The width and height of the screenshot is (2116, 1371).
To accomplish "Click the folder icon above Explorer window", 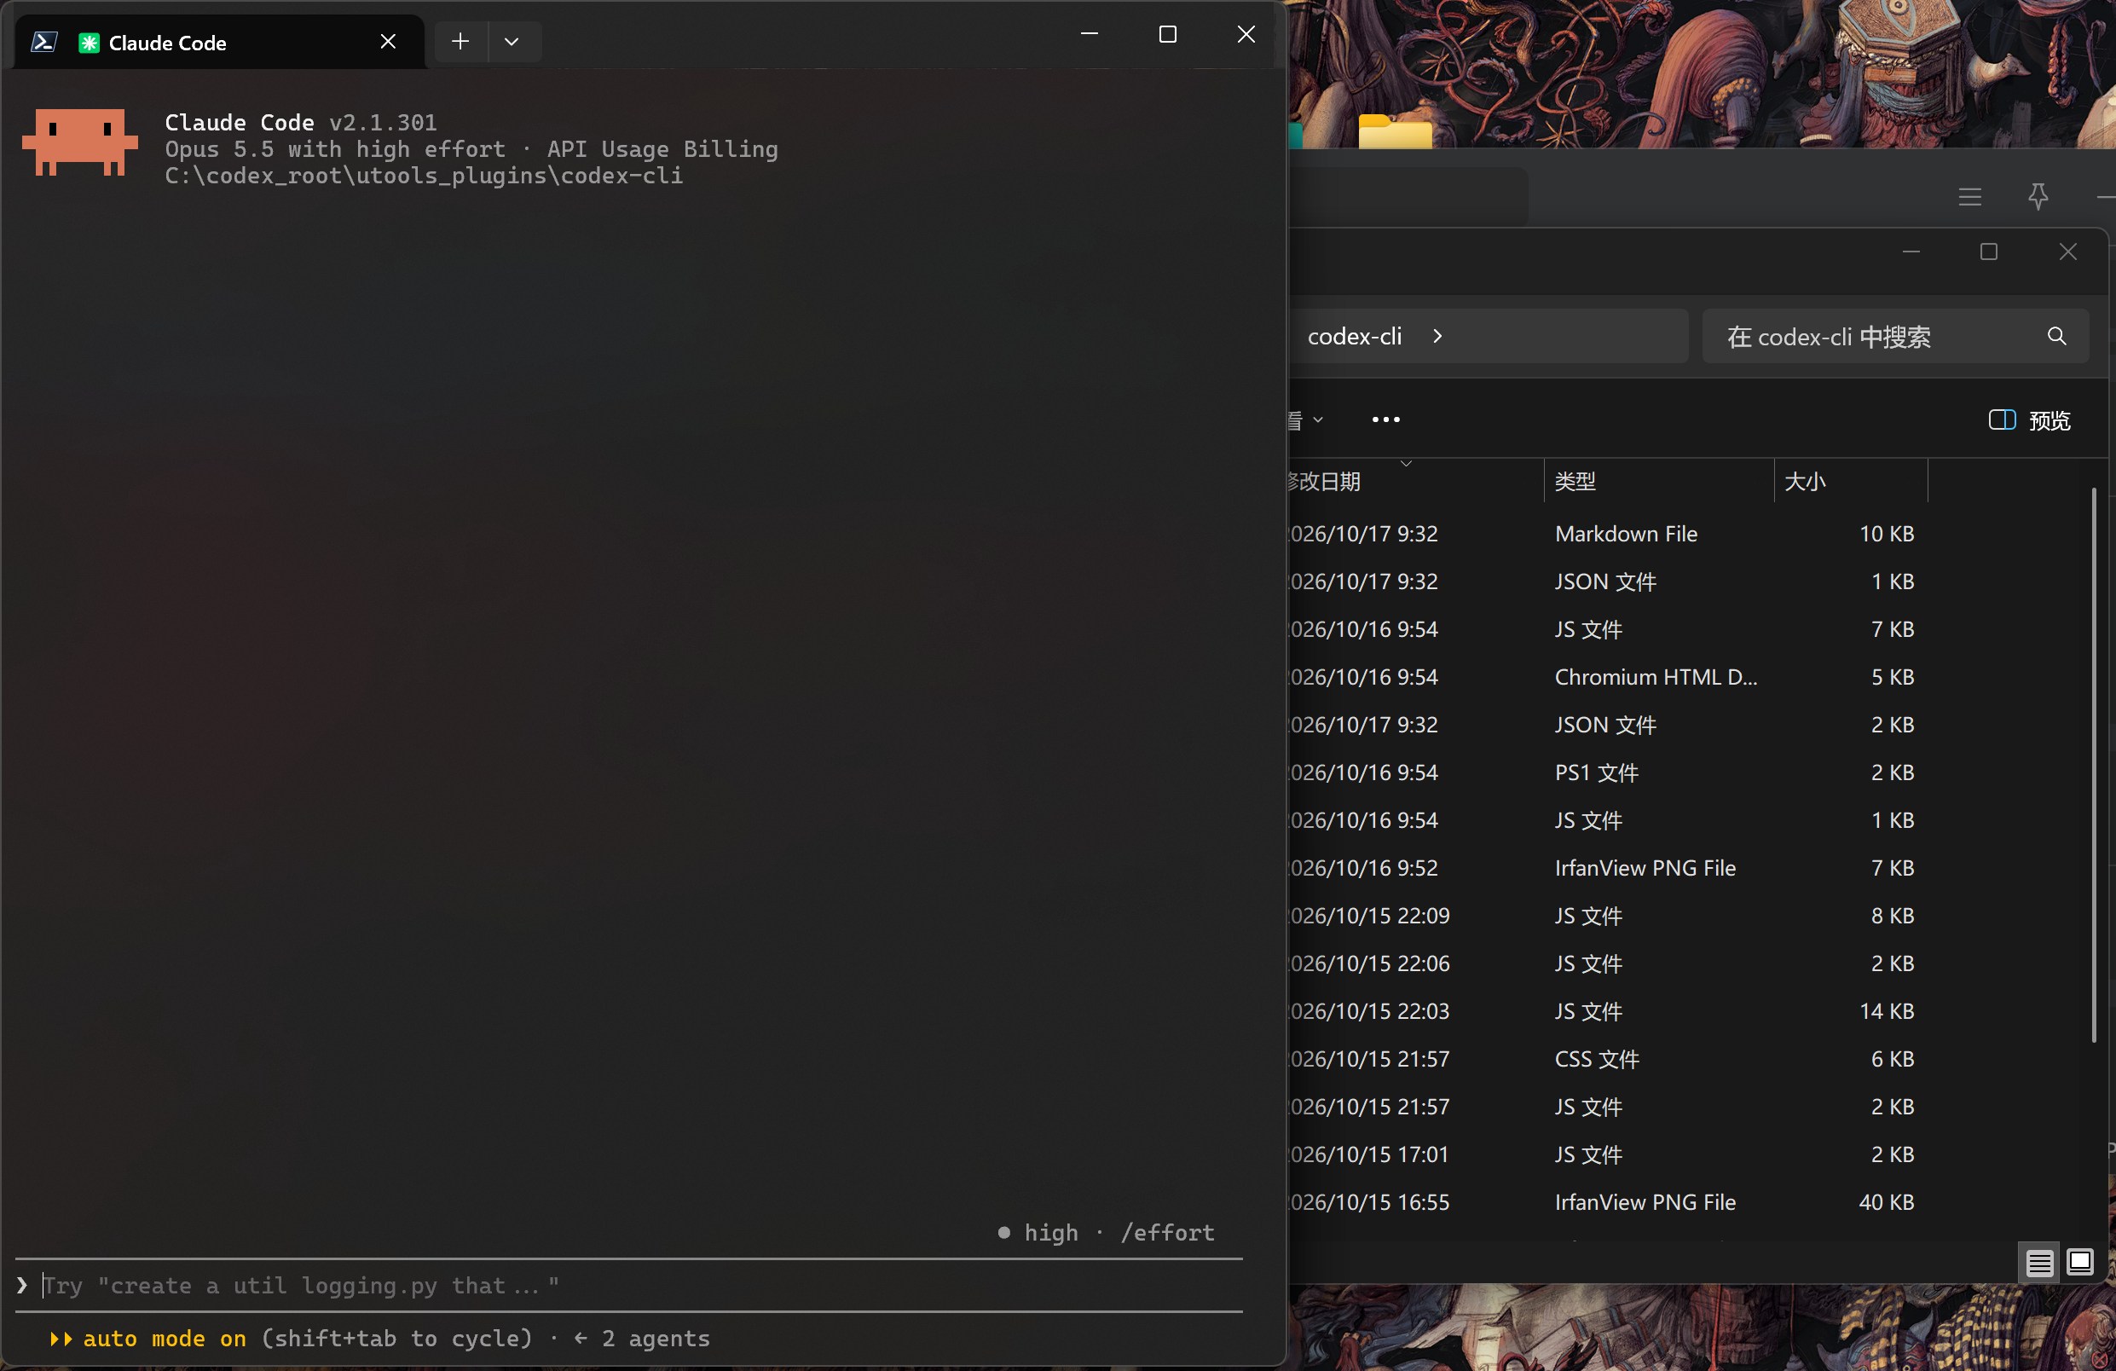I will pos(1395,131).
